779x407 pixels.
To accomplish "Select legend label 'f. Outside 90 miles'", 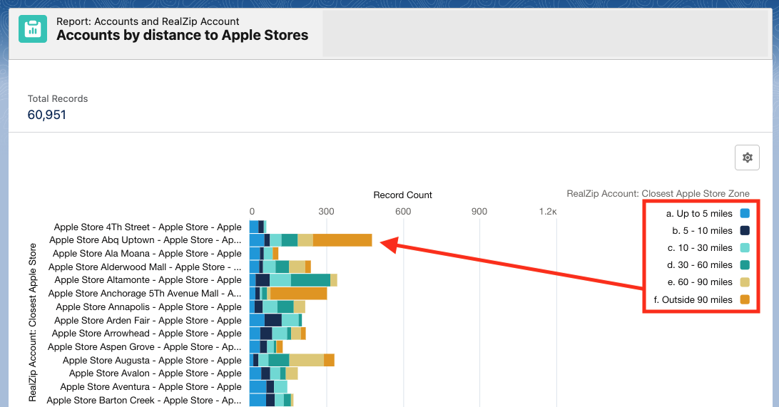I will pos(693,299).
